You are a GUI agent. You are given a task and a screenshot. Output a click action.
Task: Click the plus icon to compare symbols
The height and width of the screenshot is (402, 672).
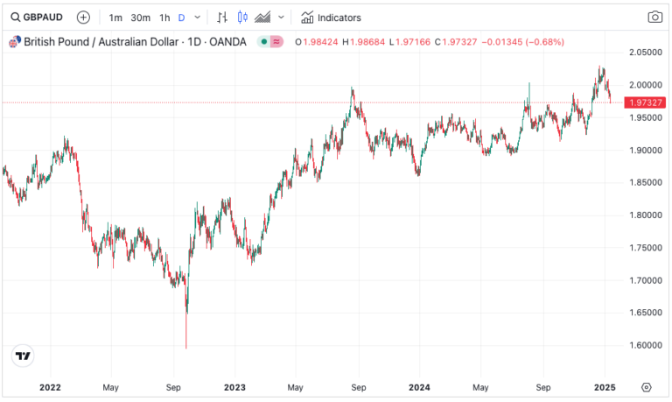[x=83, y=18]
